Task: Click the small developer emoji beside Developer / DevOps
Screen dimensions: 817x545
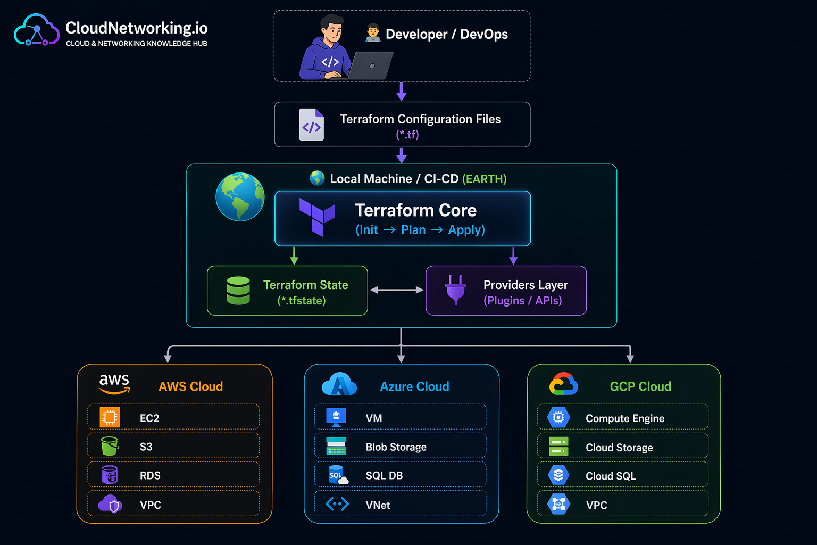Action: 373,33
